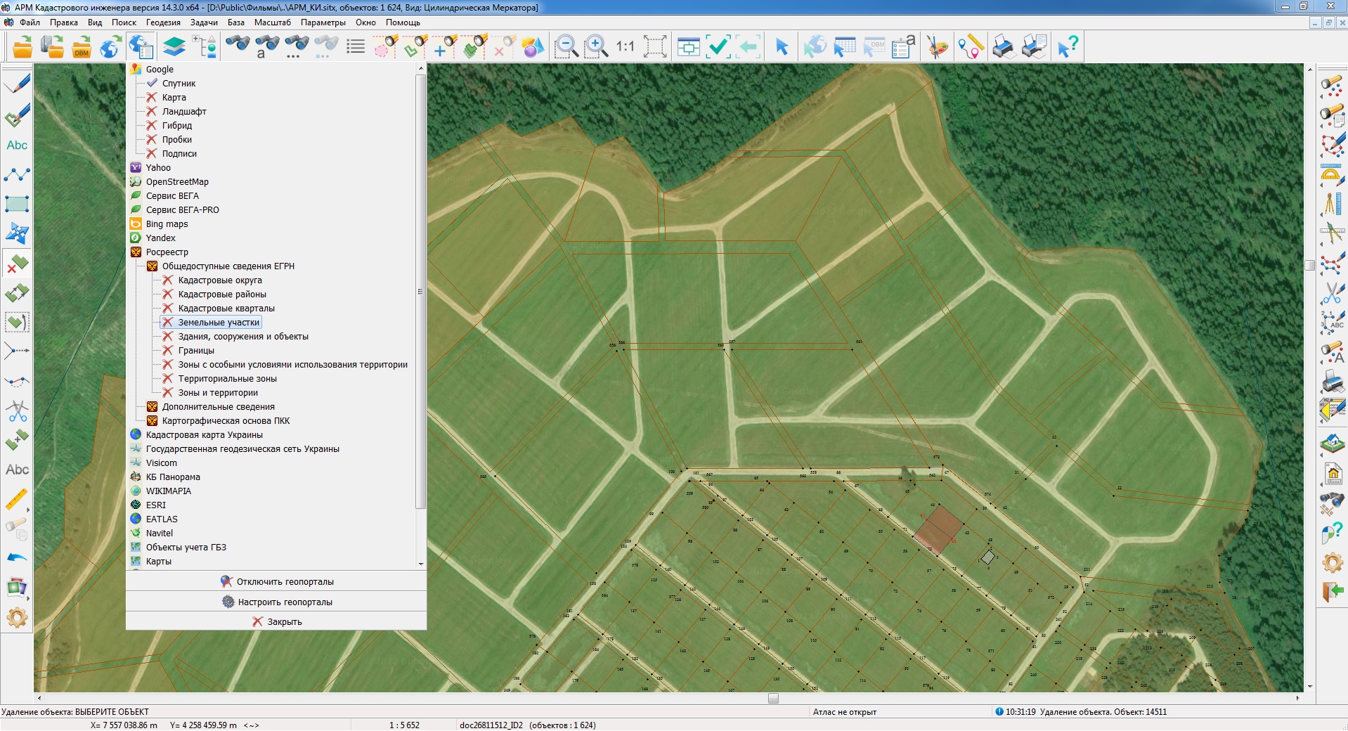Open the layers stack tool
Screen dimensions: 1348x731
coord(174,47)
